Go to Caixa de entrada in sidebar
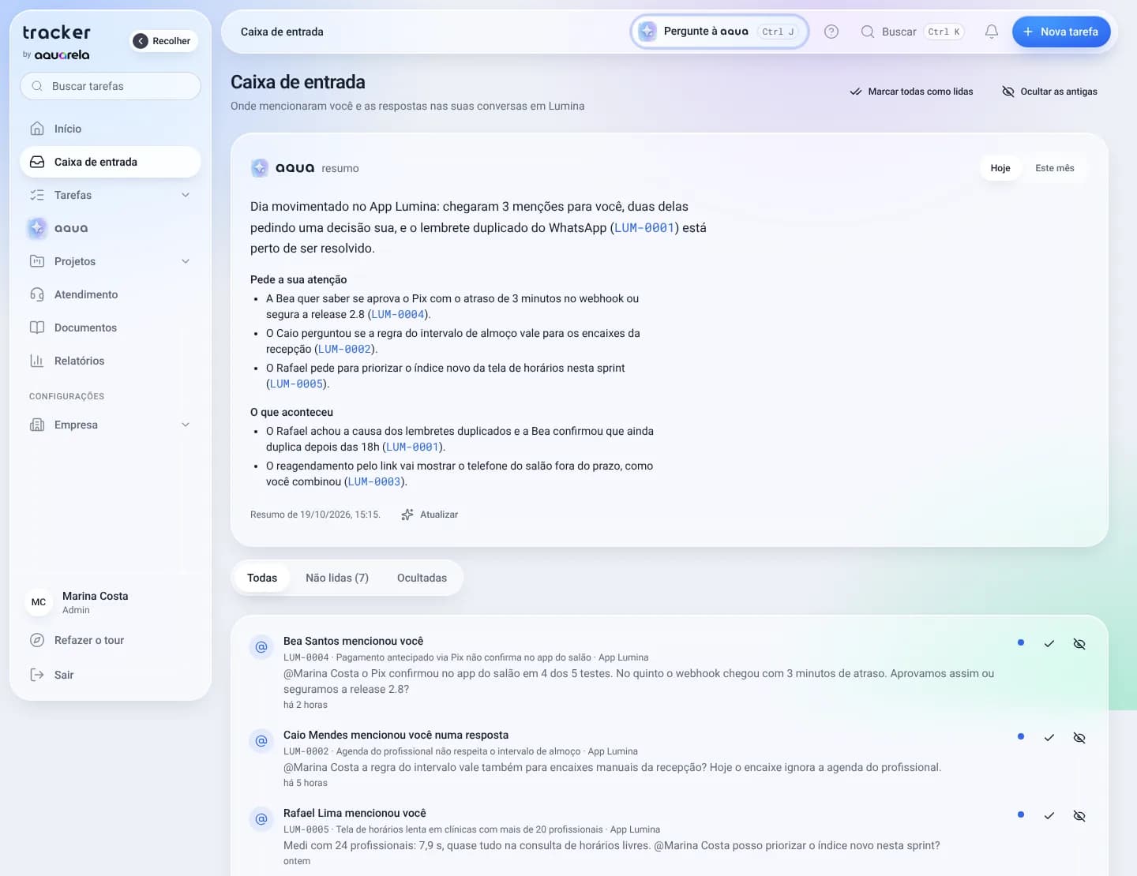1137x876 pixels. click(111, 162)
